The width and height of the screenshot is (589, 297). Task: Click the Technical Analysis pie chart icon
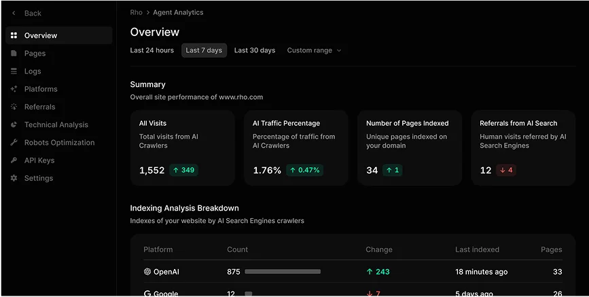click(14, 125)
